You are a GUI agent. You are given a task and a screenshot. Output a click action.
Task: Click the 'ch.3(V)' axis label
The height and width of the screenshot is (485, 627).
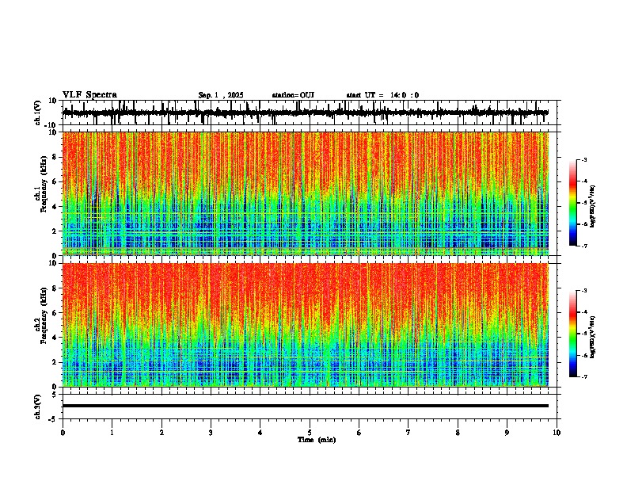click(x=38, y=407)
